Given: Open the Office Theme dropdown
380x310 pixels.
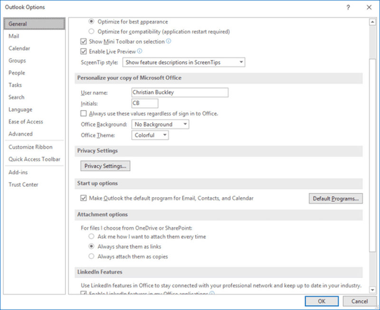Looking at the screenshot, I should tap(150, 135).
